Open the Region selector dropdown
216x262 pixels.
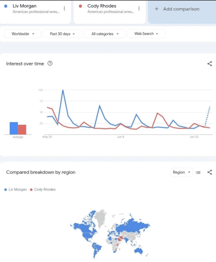(x=181, y=172)
